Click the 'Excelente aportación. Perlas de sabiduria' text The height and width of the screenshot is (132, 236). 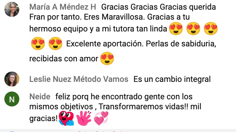point(141,44)
